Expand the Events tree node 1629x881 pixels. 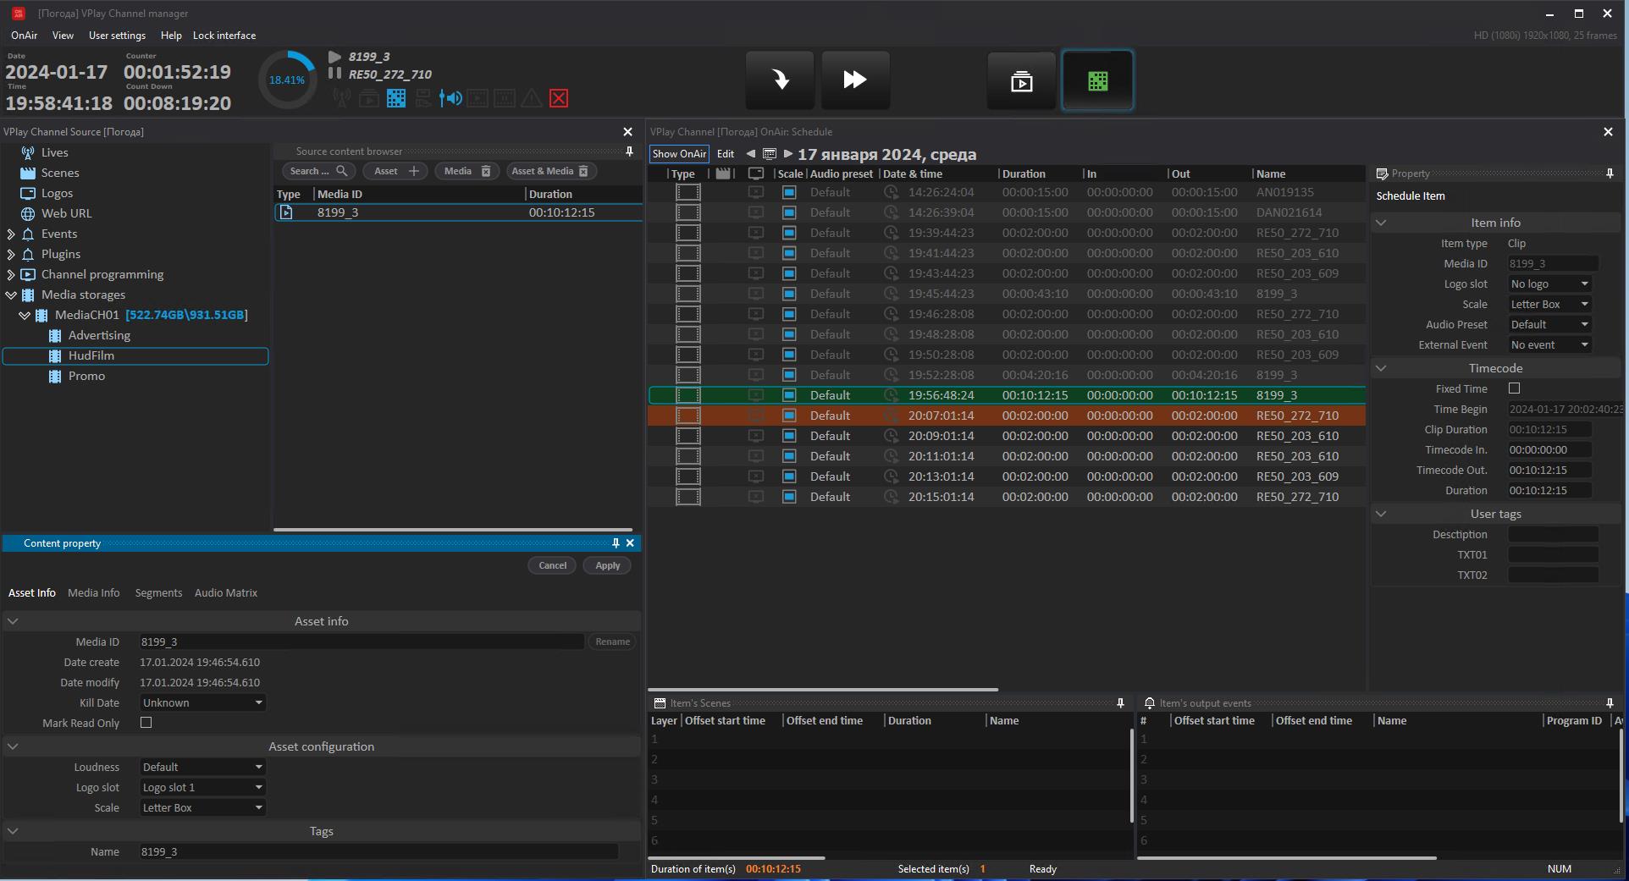pos(11,234)
